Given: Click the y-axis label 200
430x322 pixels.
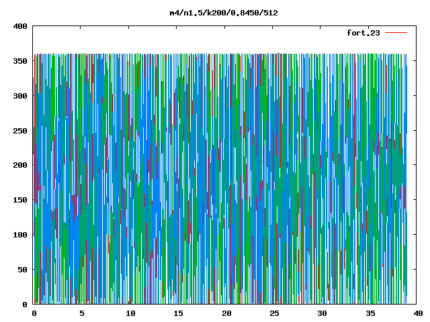Looking at the screenshot, I should pyautogui.click(x=20, y=165).
